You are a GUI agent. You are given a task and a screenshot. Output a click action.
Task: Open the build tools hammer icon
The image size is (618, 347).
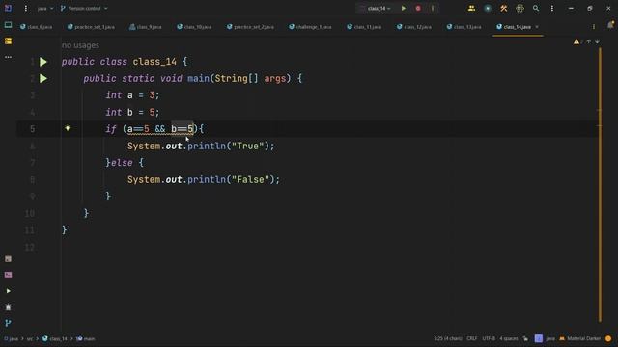click(504, 9)
